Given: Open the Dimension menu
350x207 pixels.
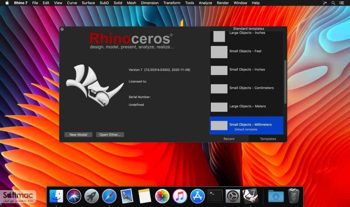Looking at the screenshot, I should click(149, 3).
